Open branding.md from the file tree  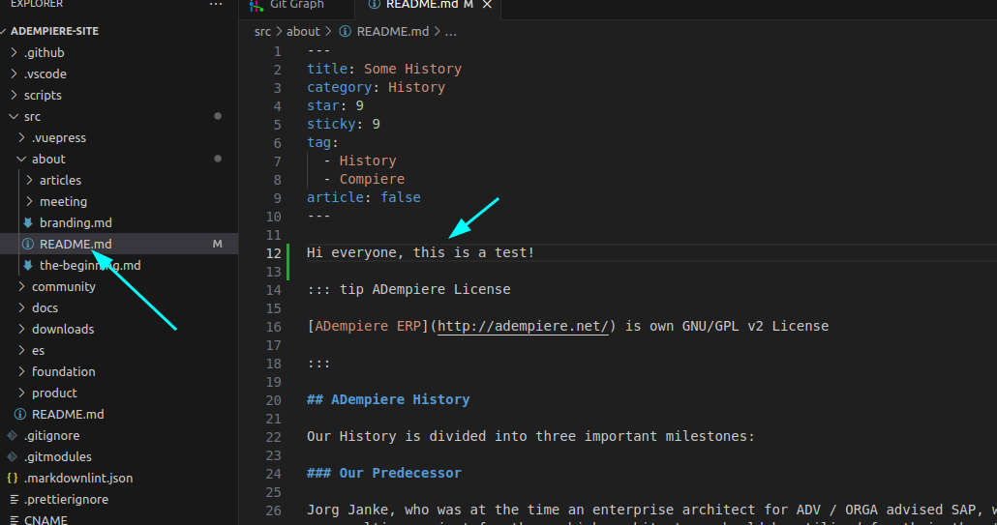[x=76, y=222]
